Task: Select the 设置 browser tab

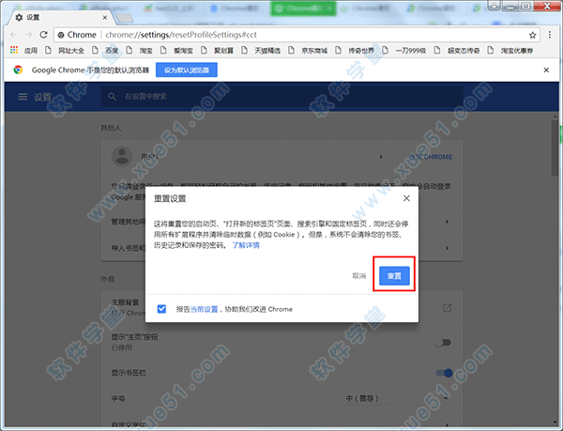Action: click(x=61, y=17)
